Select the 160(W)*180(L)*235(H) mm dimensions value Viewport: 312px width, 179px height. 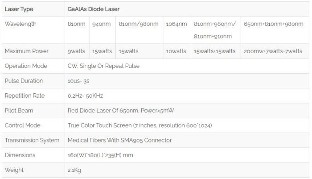pyautogui.click(x=100, y=155)
